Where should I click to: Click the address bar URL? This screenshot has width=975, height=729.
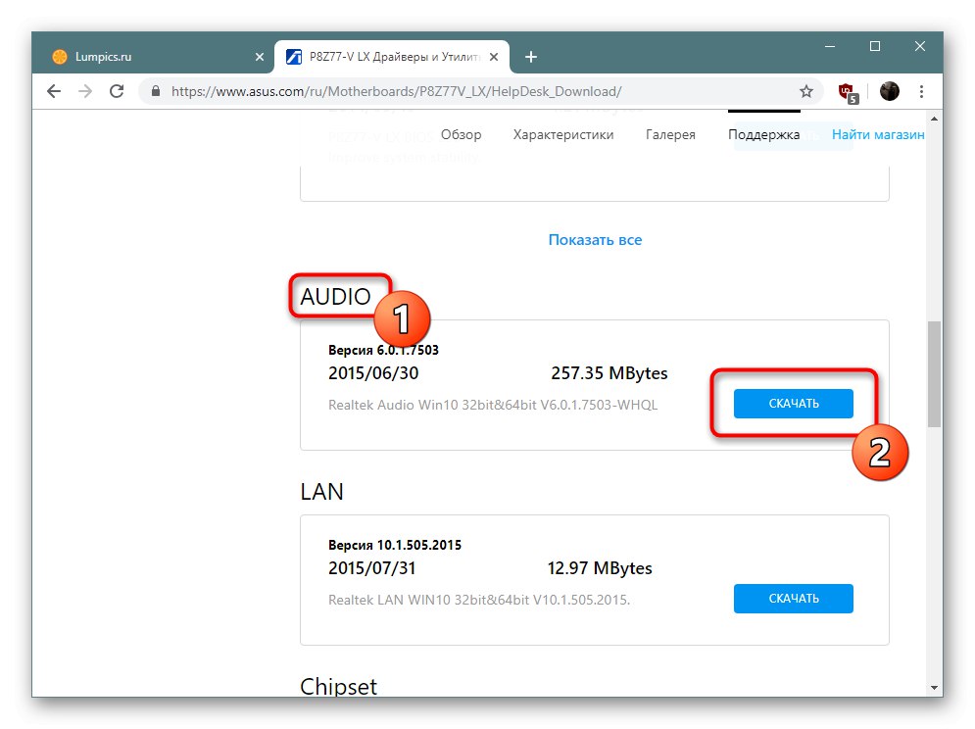point(396,91)
